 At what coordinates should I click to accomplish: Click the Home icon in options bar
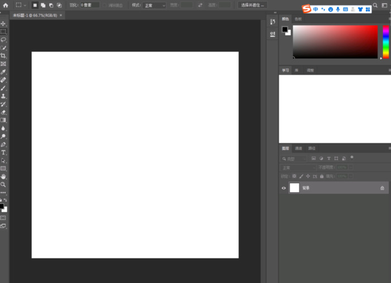pos(6,5)
